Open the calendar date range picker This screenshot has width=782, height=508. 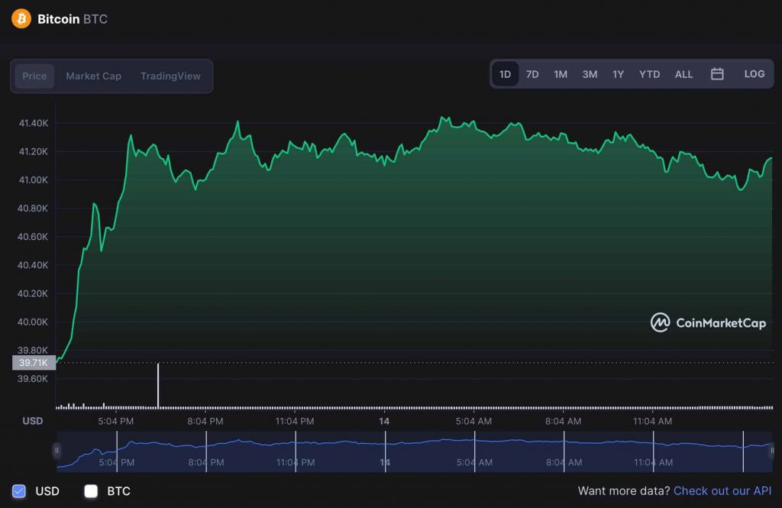(x=717, y=74)
